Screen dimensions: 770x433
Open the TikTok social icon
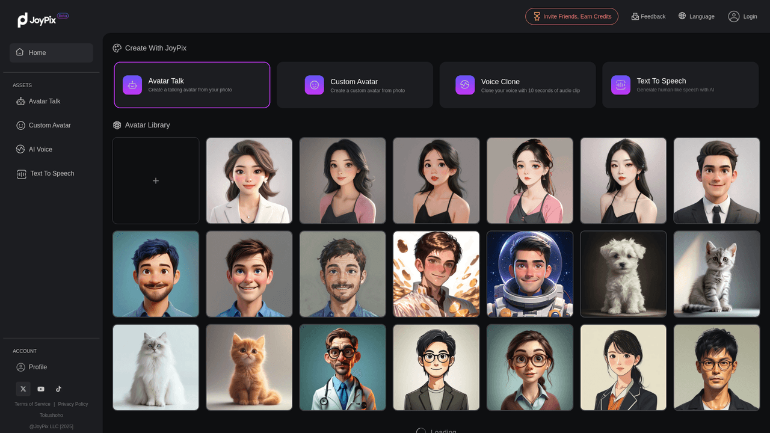[x=58, y=389]
